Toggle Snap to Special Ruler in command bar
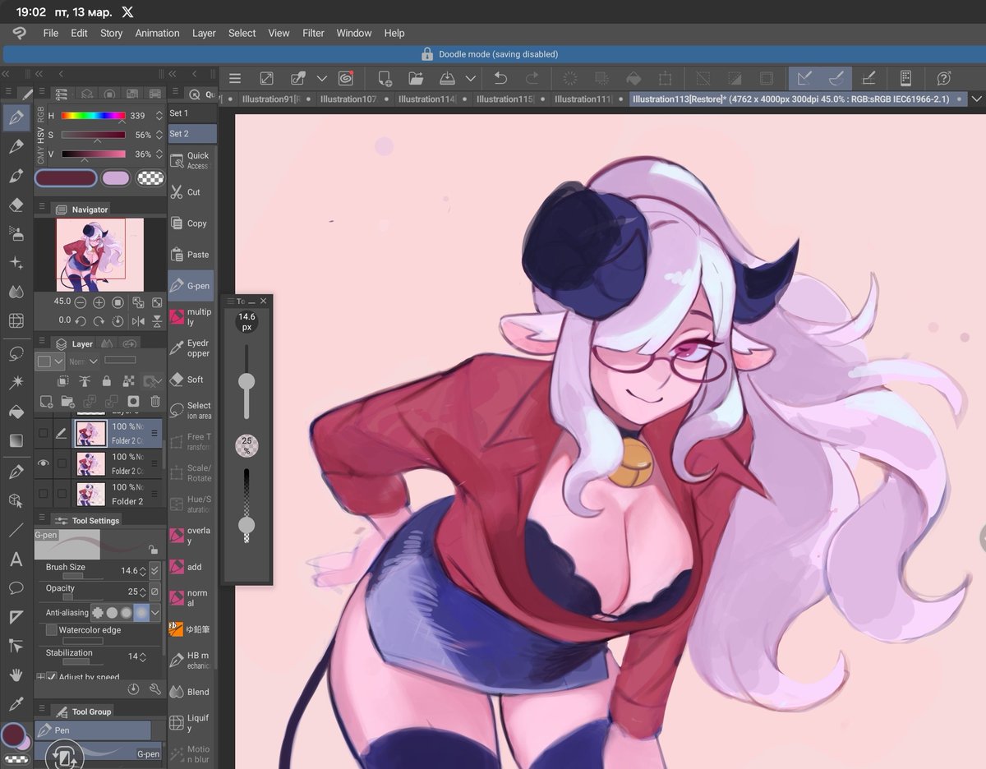The width and height of the screenshot is (986, 769). coord(836,78)
